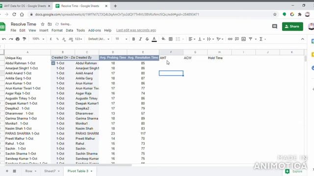Open the Insert menu
Viewport: 314px width, 176px height.
[x=44, y=30]
